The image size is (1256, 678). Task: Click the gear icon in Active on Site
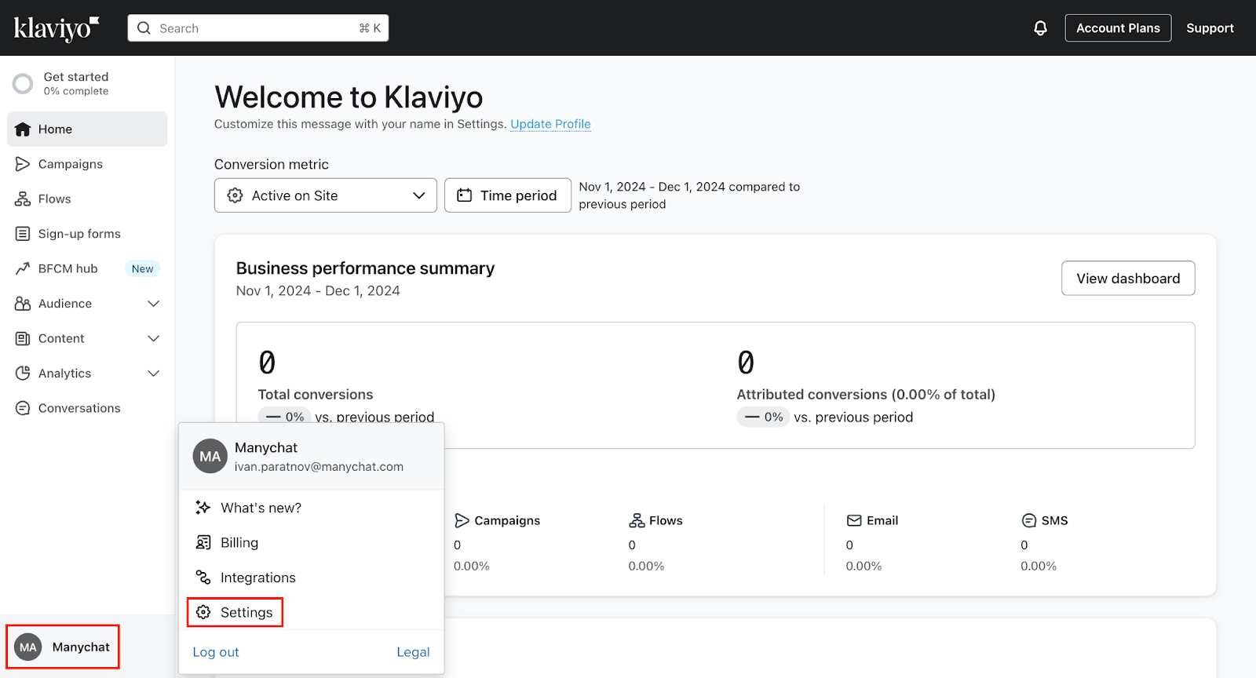[235, 195]
